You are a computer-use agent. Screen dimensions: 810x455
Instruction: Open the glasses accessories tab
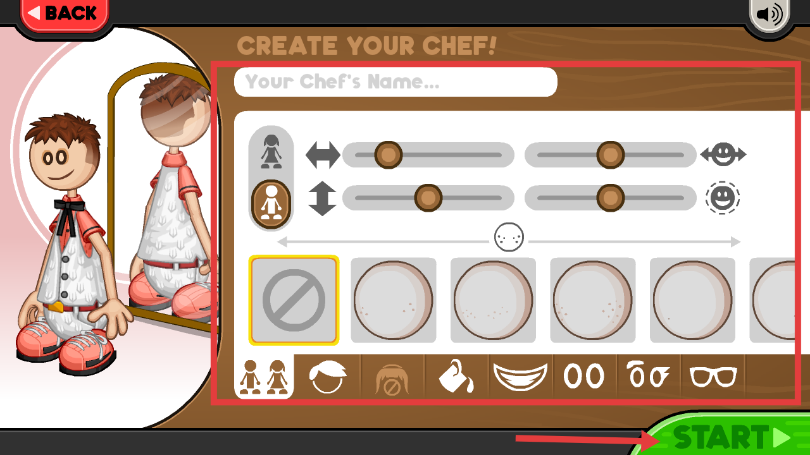[x=713, y=377]
